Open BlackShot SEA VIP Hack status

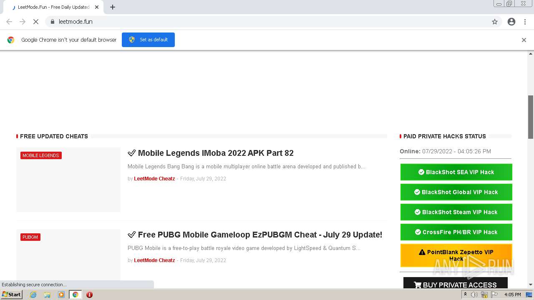[x=456, y=172]
